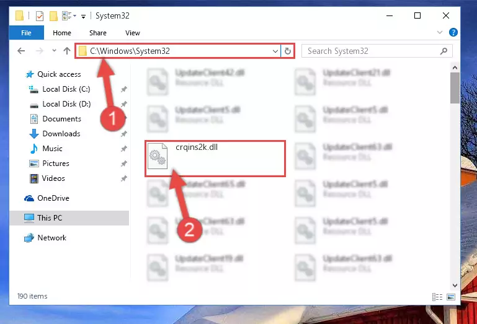Image resolution: width=477 pixels, height=324 pixels.
Task: Select the crqins2k.dll file icon
Action: coord(158,156)
